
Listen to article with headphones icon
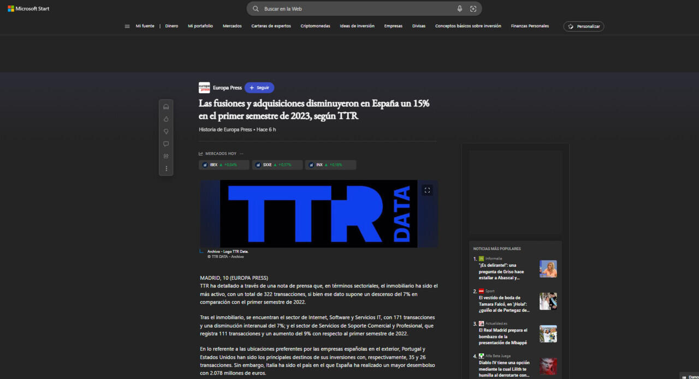[x=166, y=106]
